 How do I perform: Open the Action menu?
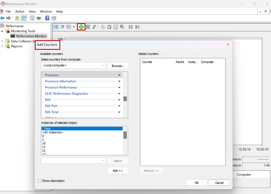pos(20,11)
